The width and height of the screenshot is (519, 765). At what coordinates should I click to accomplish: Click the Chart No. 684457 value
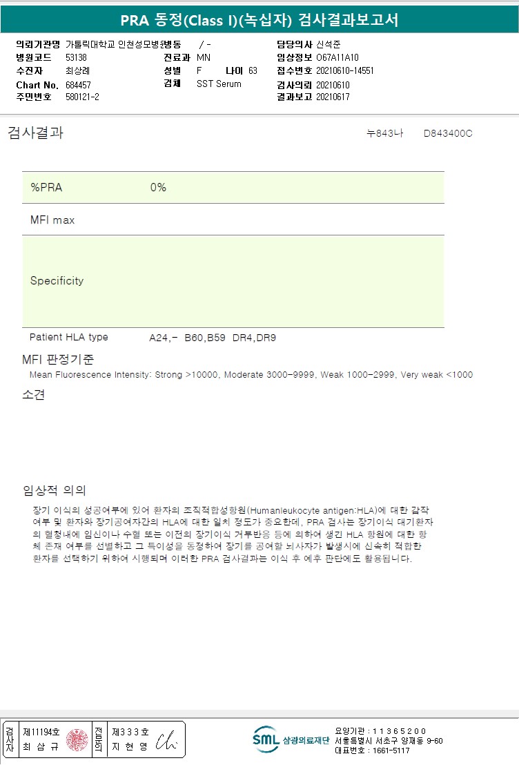[x=78, y=85]
